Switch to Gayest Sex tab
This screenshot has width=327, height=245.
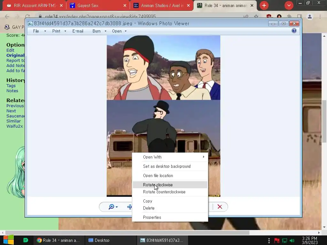point(98,6)
